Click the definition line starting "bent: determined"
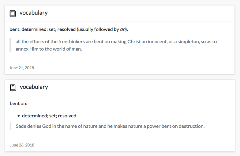Image resolution: width=240 pixels, height=156 pixels. tap(69, 29)
